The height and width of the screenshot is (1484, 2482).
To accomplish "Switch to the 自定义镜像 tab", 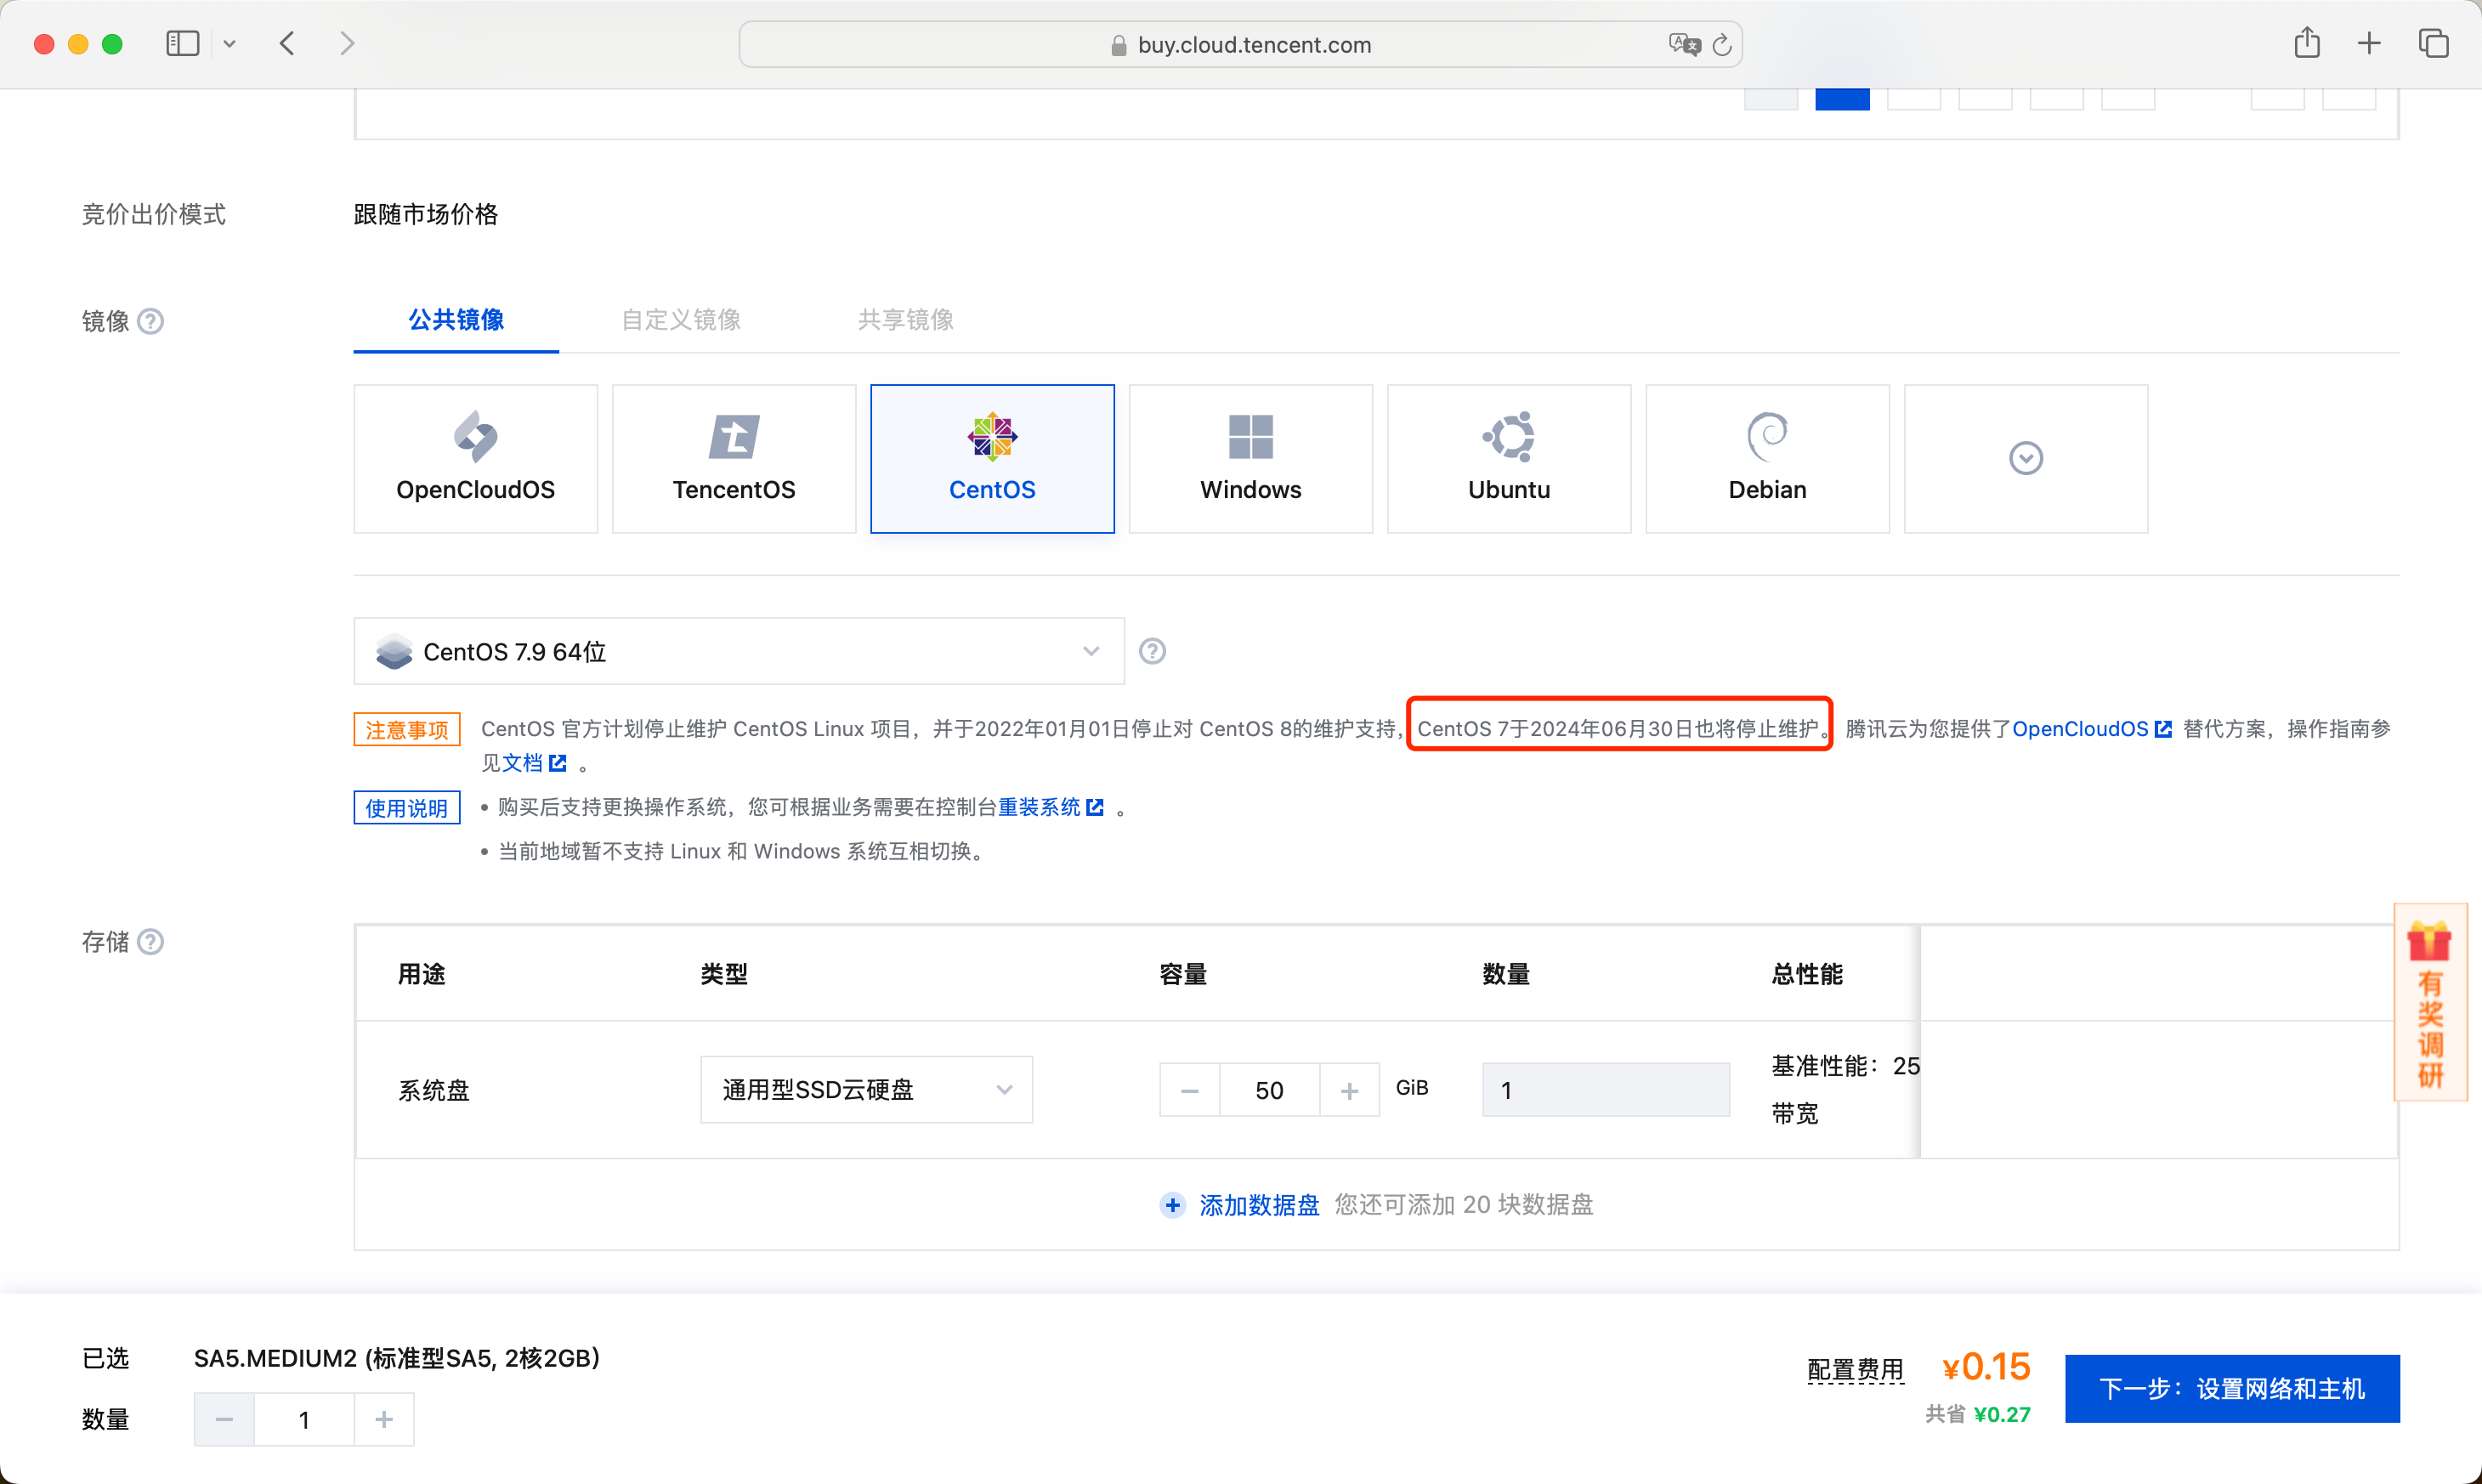I will click(681, 320).
